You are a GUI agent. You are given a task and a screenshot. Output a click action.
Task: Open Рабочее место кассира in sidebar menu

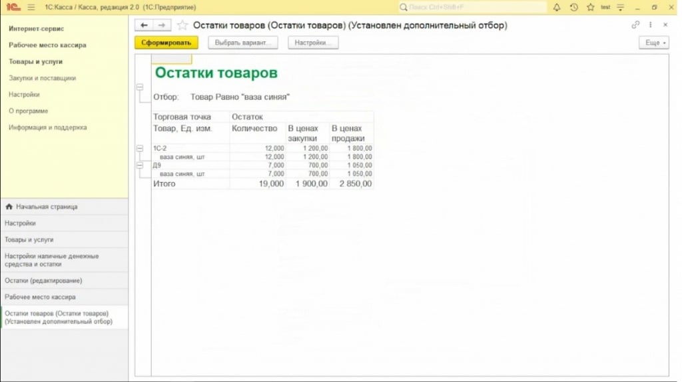(47, 45)
